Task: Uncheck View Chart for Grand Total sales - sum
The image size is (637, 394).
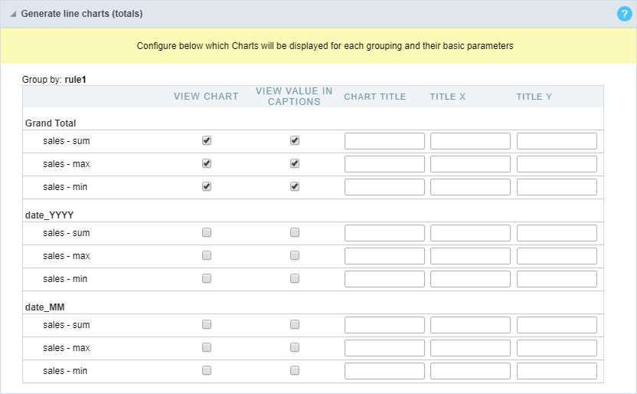Action: (x=207, y=140)
